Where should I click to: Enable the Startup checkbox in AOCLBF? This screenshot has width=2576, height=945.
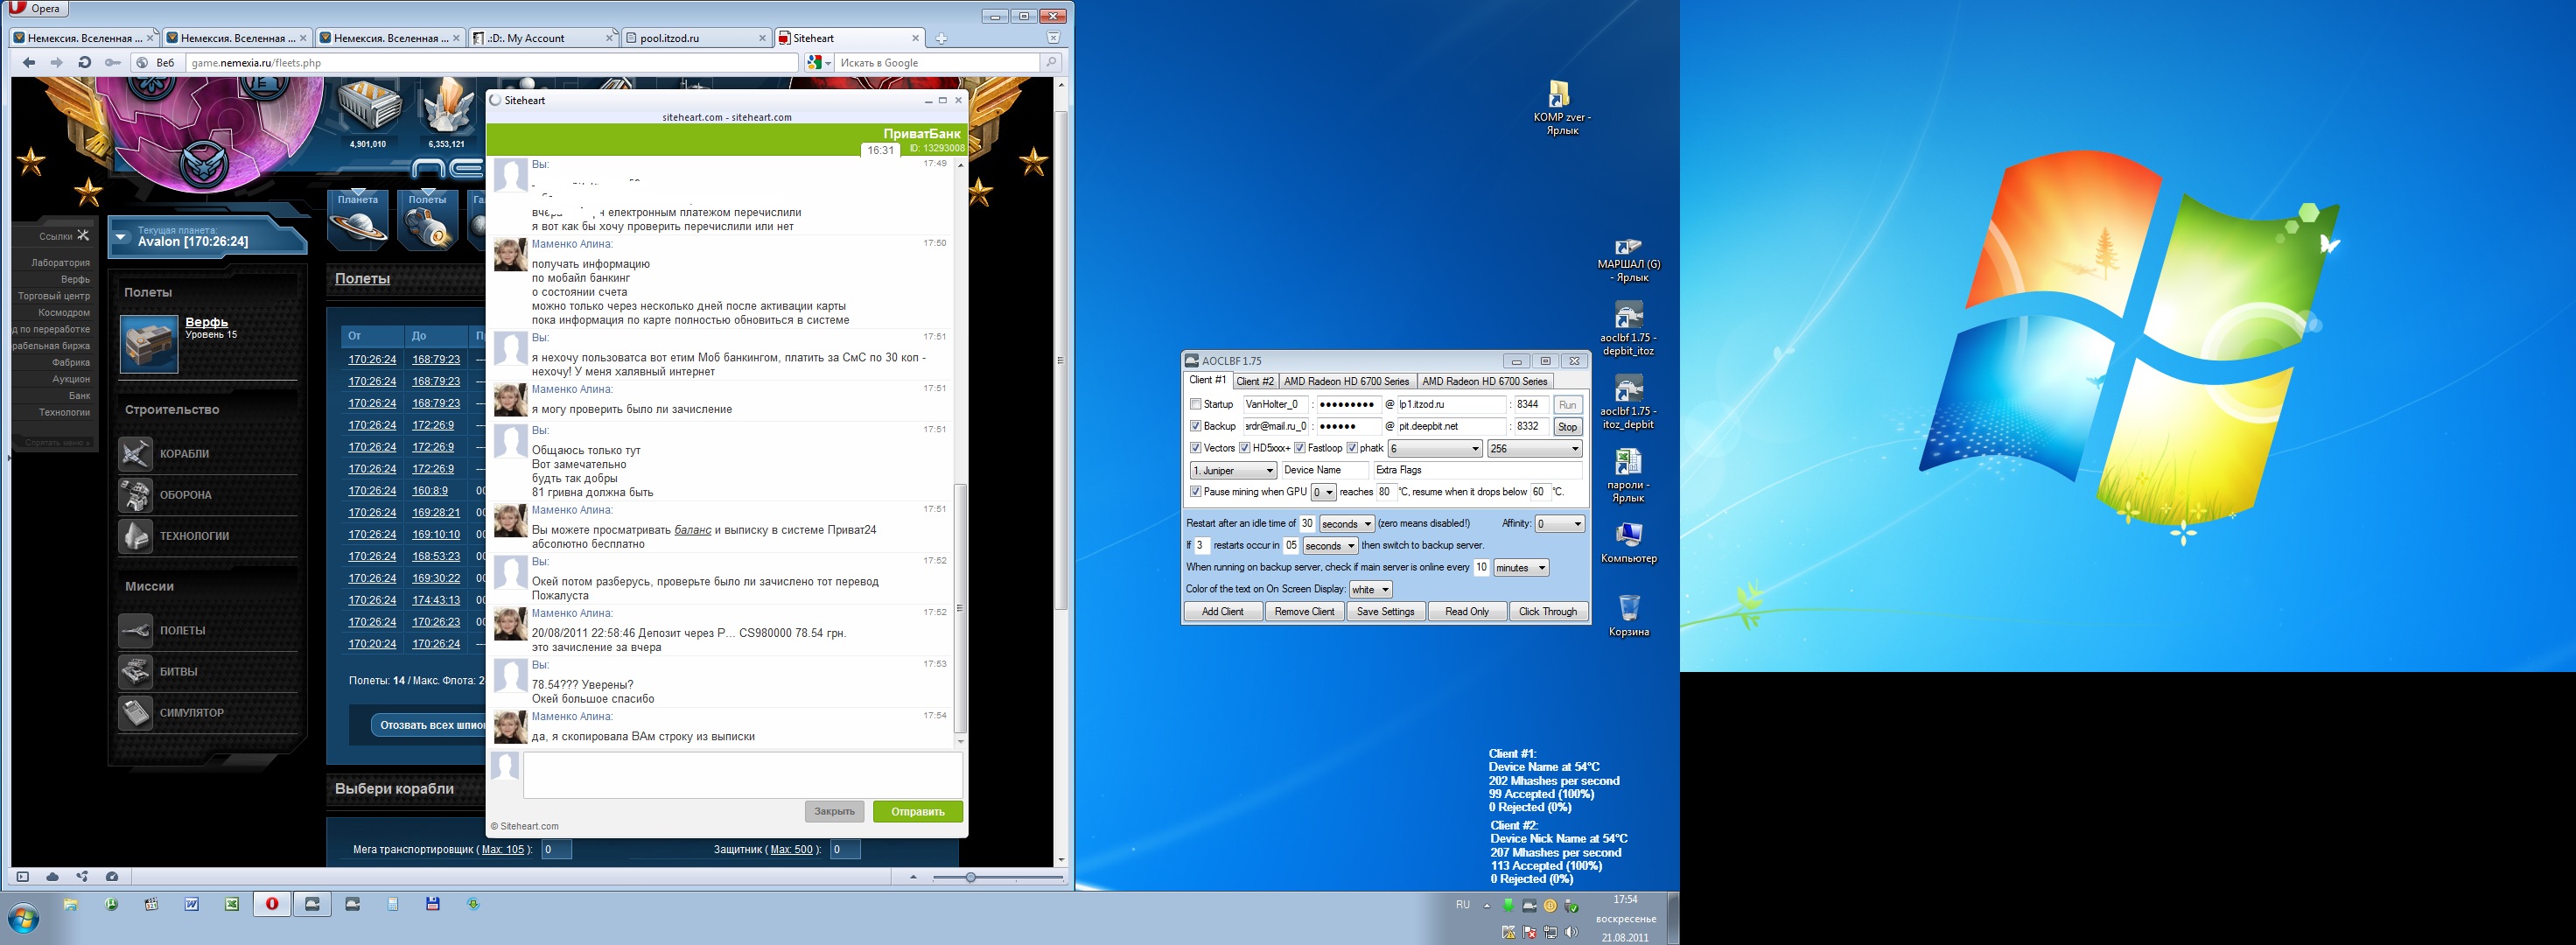(x=1195, y=405)
